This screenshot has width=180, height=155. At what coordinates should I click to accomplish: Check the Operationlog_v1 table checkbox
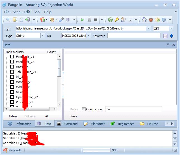tap(12, 97)
